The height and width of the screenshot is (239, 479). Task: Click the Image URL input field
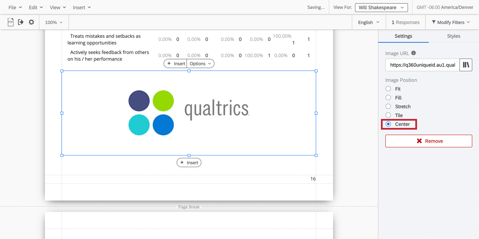422,65
